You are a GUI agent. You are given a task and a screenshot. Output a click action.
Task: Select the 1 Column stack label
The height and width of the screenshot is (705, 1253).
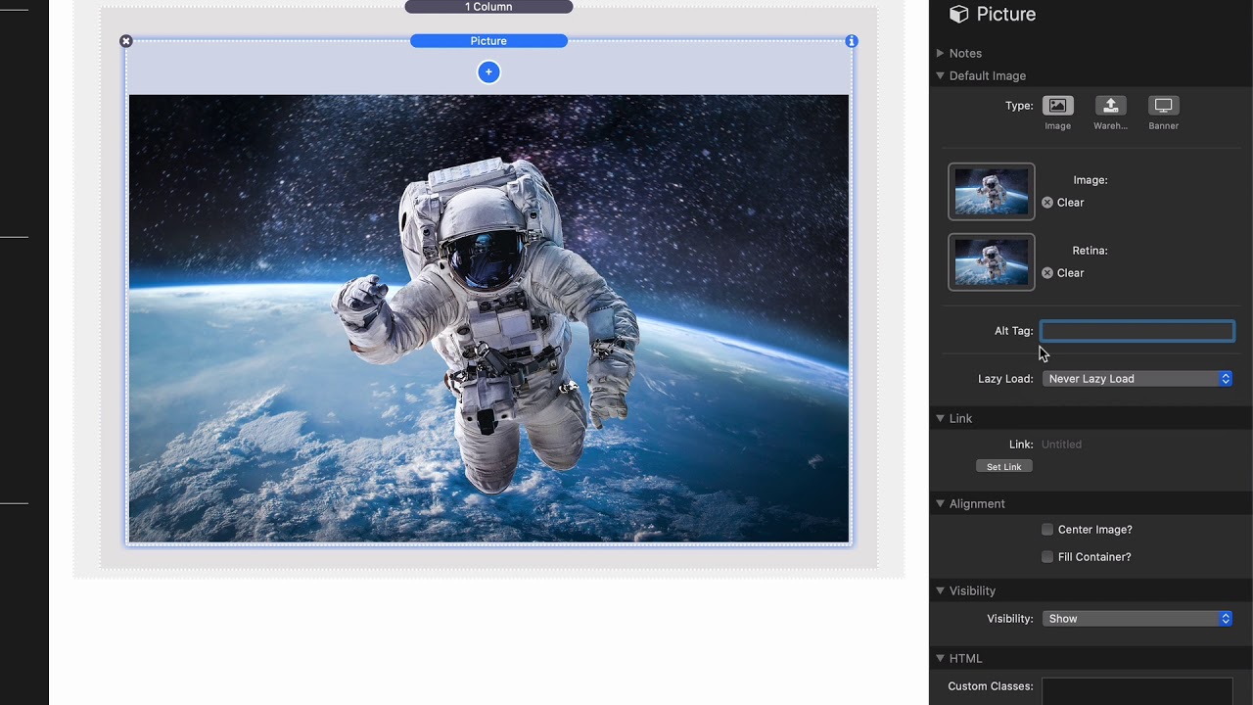pos(488,7)
